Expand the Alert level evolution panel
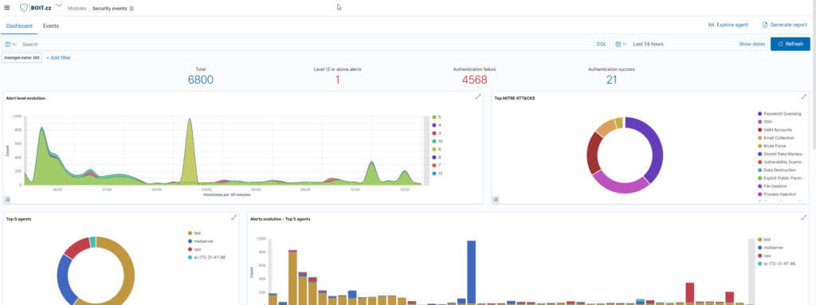816x305 pixels. pos(478,97)
